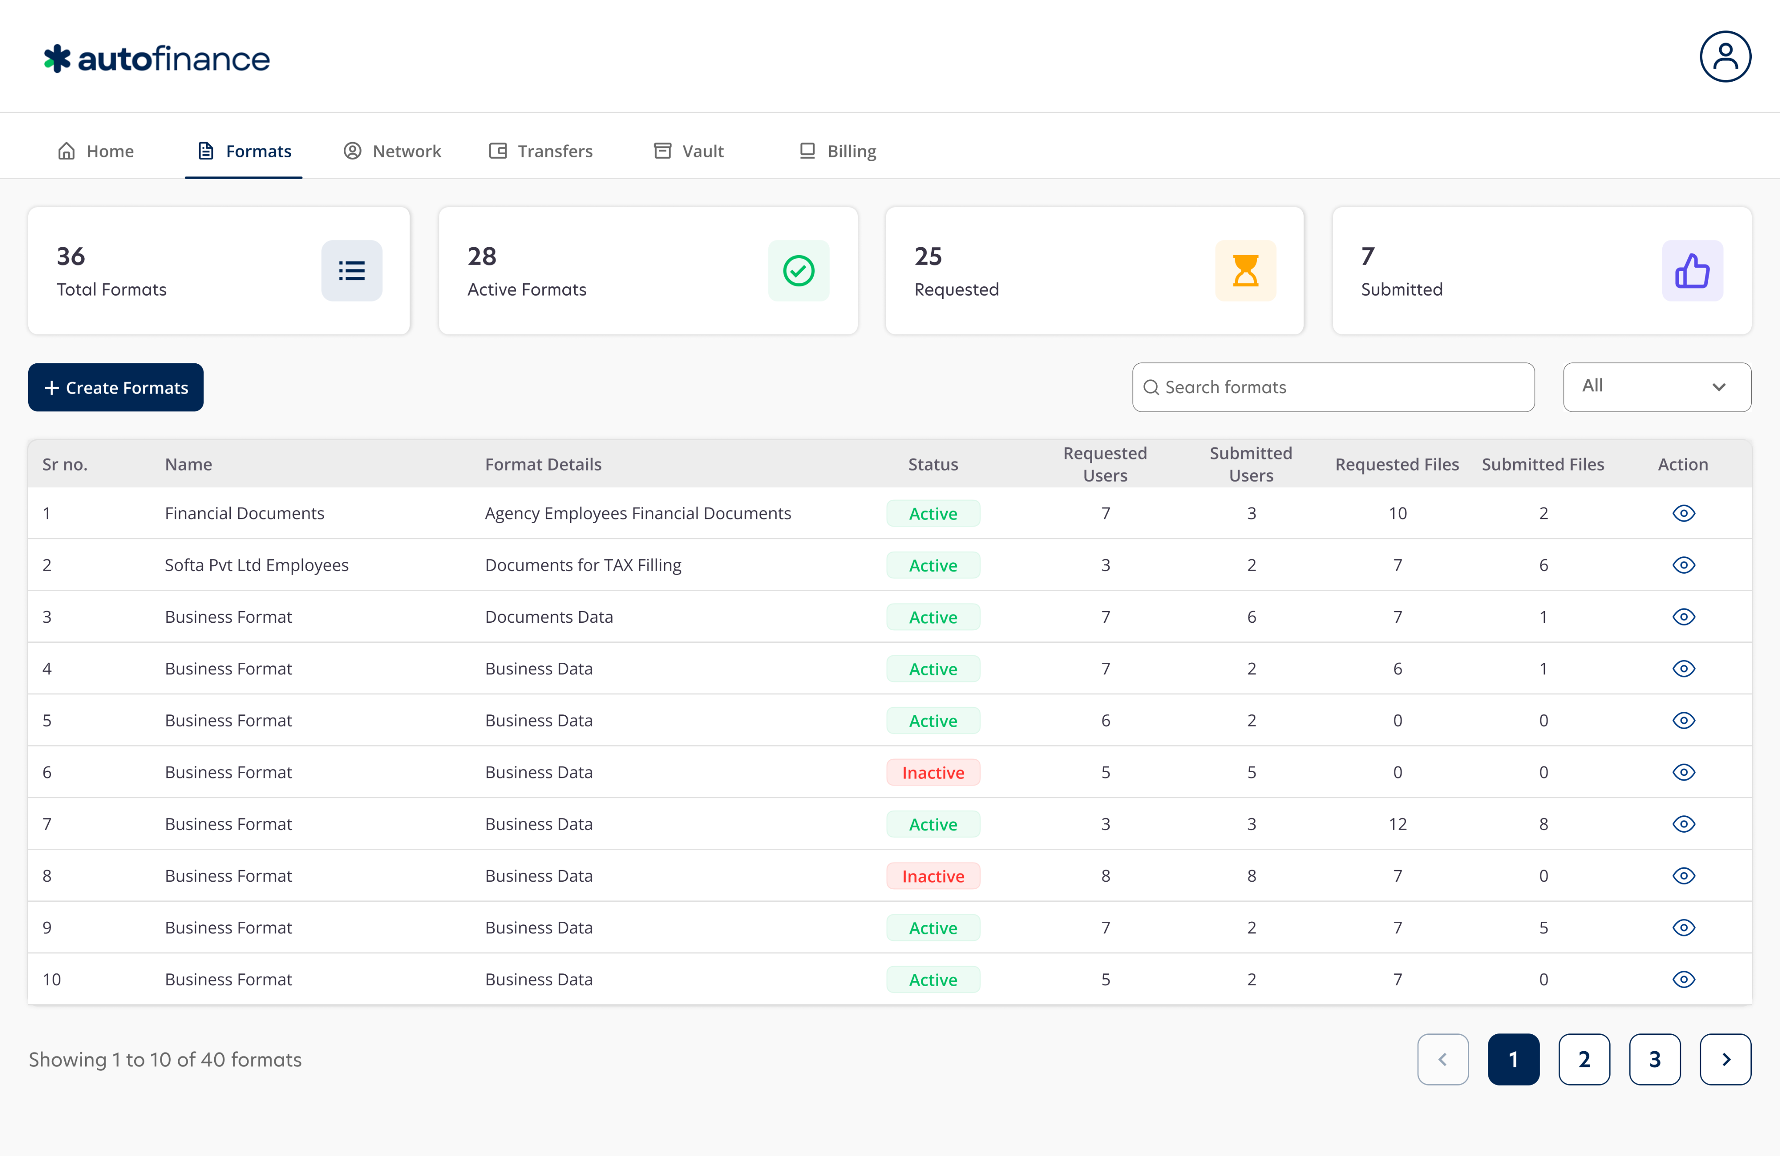This screenshot has height=1156, width=1780.
Task: Click the Total Formats card
Action: [219, 271]
